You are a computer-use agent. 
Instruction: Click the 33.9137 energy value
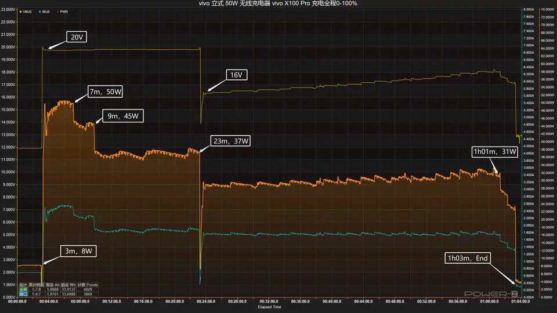[x=68, y=290]
